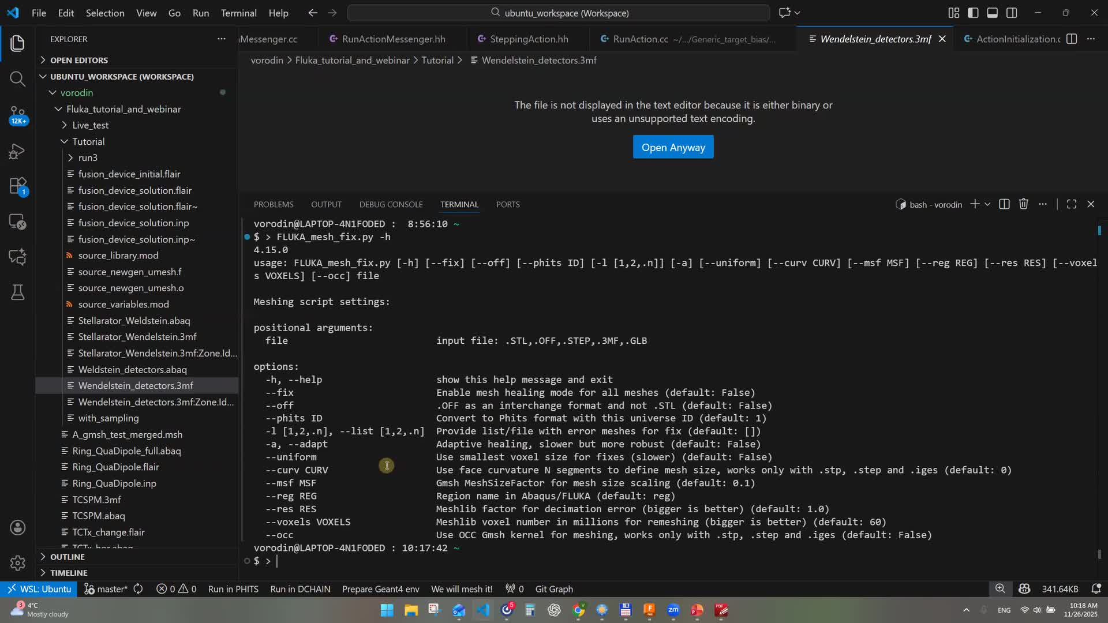The width and height of the screenshot is (1108, 623).
Task: Open the RunActionMessenger.hh editor tab
Action: click(x=393, y=39)
